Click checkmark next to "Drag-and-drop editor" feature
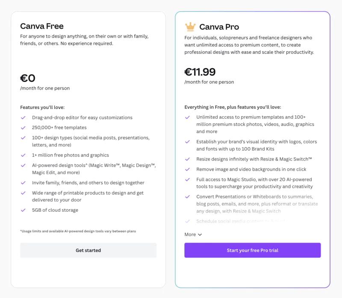This screenshot has height=298, width=342. tap(23, 117)
